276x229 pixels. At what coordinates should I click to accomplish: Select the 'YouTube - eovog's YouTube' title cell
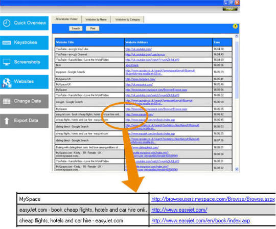tap(89, 49)
